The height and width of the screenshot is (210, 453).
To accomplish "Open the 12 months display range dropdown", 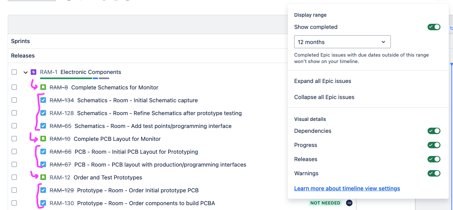I will pos(342,42).
